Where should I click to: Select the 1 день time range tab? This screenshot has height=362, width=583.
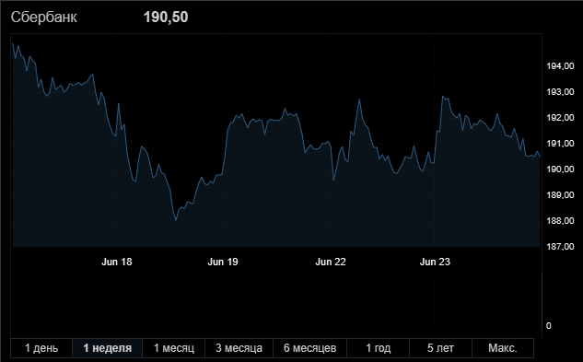click(41, 348)
